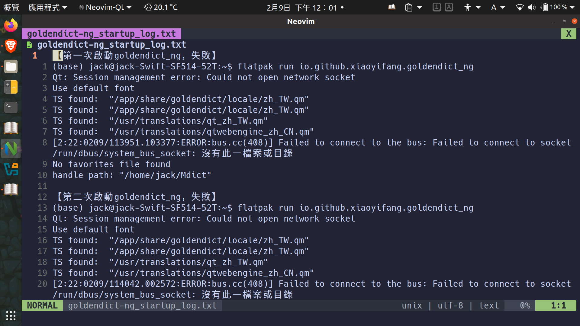This screenshot has width=580, height=326.
Task: Launch Brave browser from the dock
Action: coord(11,46)
